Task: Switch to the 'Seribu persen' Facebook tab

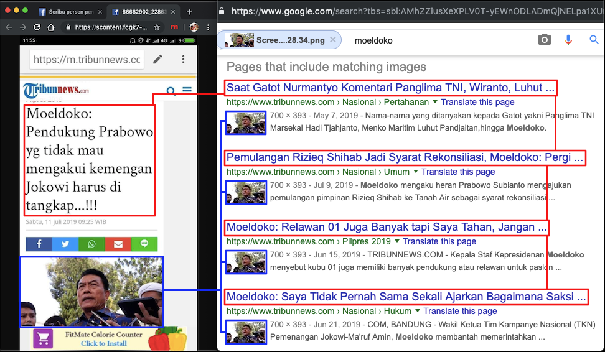Action: (x=67, y=11)
